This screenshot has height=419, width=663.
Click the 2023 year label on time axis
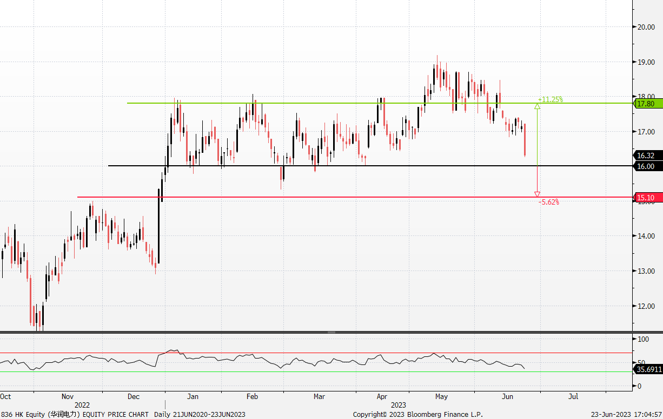(398, 405)
